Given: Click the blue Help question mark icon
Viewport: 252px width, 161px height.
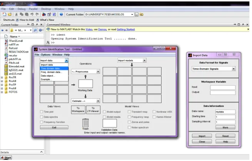Looking at the screenshot, I should pos(61,15).
